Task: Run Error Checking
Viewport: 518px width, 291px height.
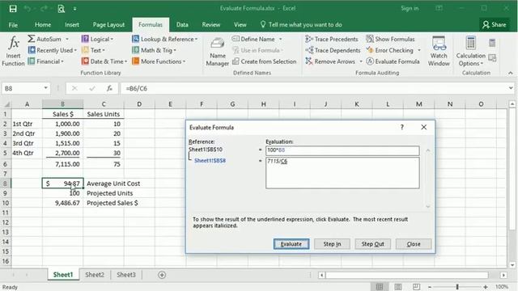Action: [x=390, y=50]
